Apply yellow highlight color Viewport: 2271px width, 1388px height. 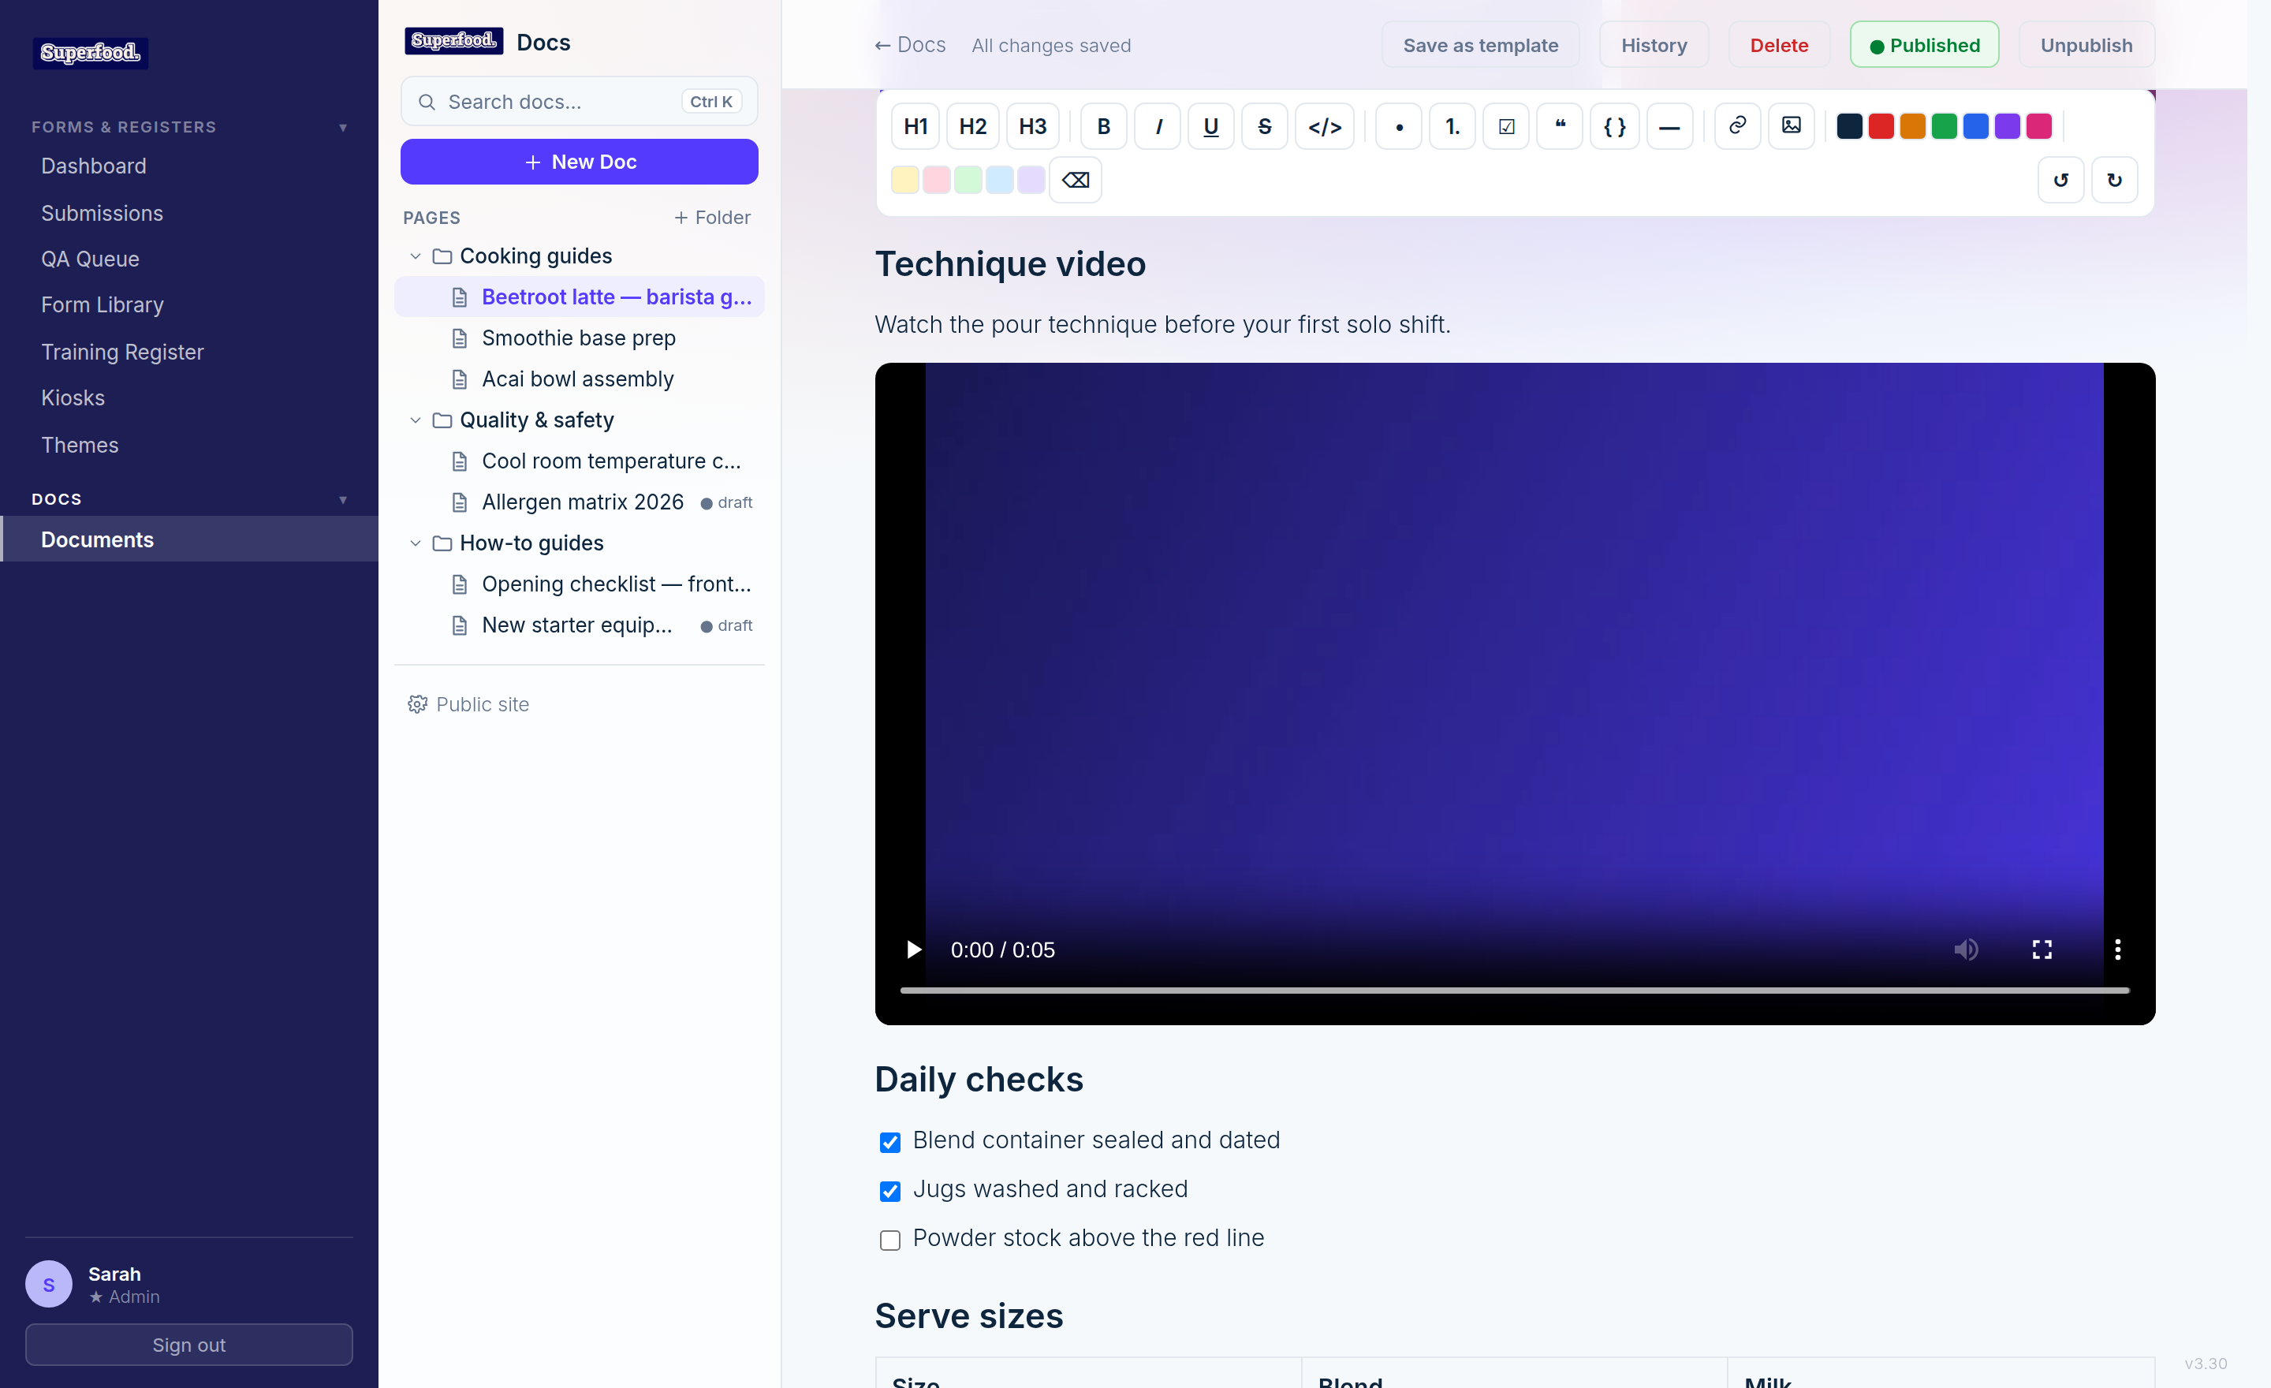(x=904, y=180)
